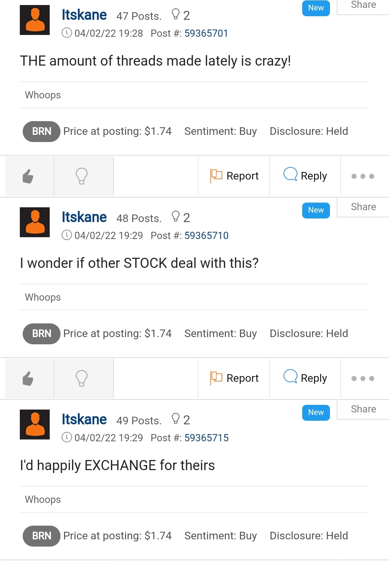Reply to the other STOCK post

pyautogui.click(x=305, y=378)
